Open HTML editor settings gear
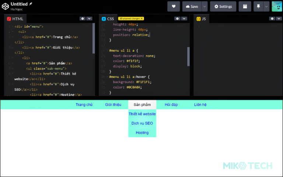Viewport: 283px width, 177px height. click(x=83, y=18)
